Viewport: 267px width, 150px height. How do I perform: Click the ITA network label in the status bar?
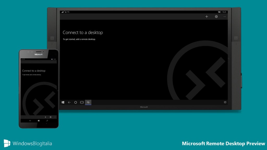click(x=69, y=12)
